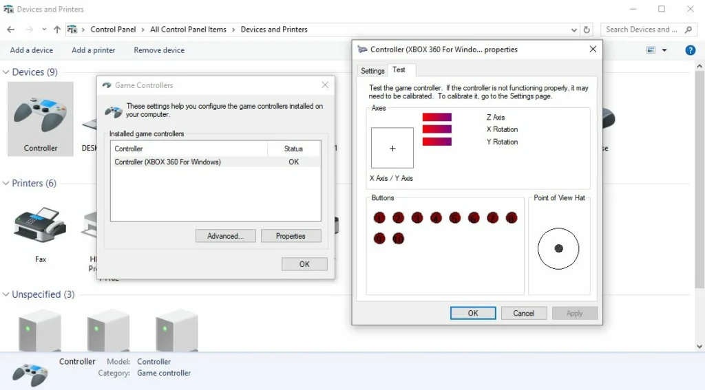Click test button indicator 6
This screenshot has width=705, height=390.
pyautogui.click(x=474, y=218)
